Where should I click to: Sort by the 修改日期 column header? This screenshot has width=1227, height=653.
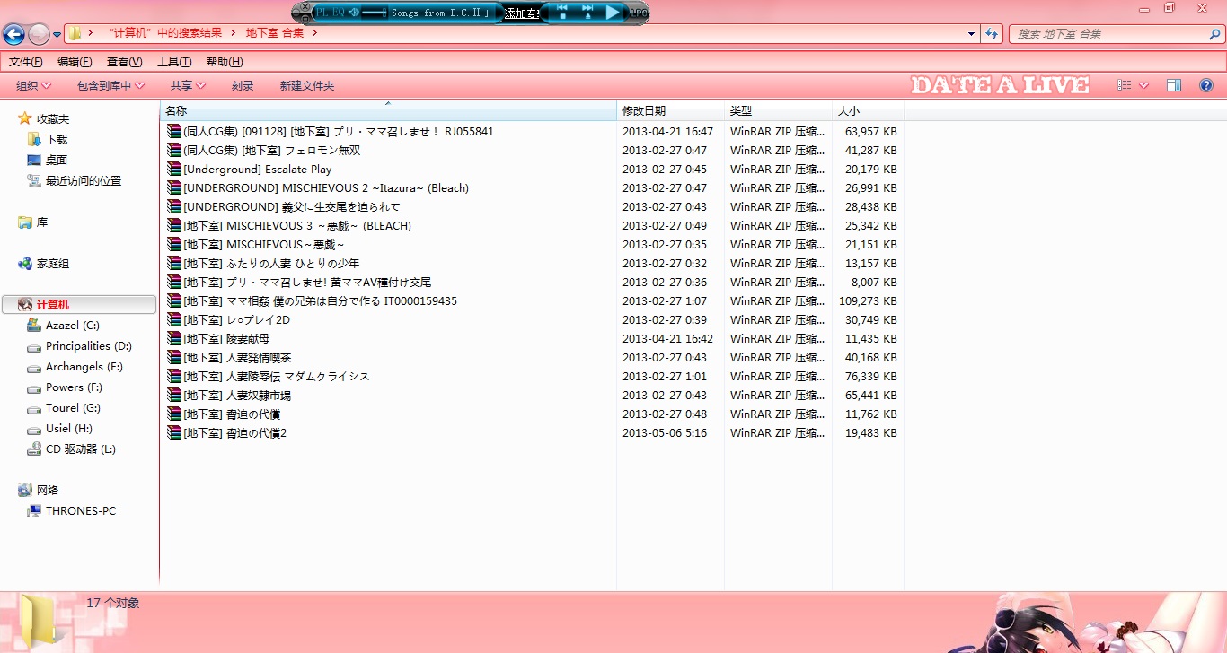click(671, 111)
